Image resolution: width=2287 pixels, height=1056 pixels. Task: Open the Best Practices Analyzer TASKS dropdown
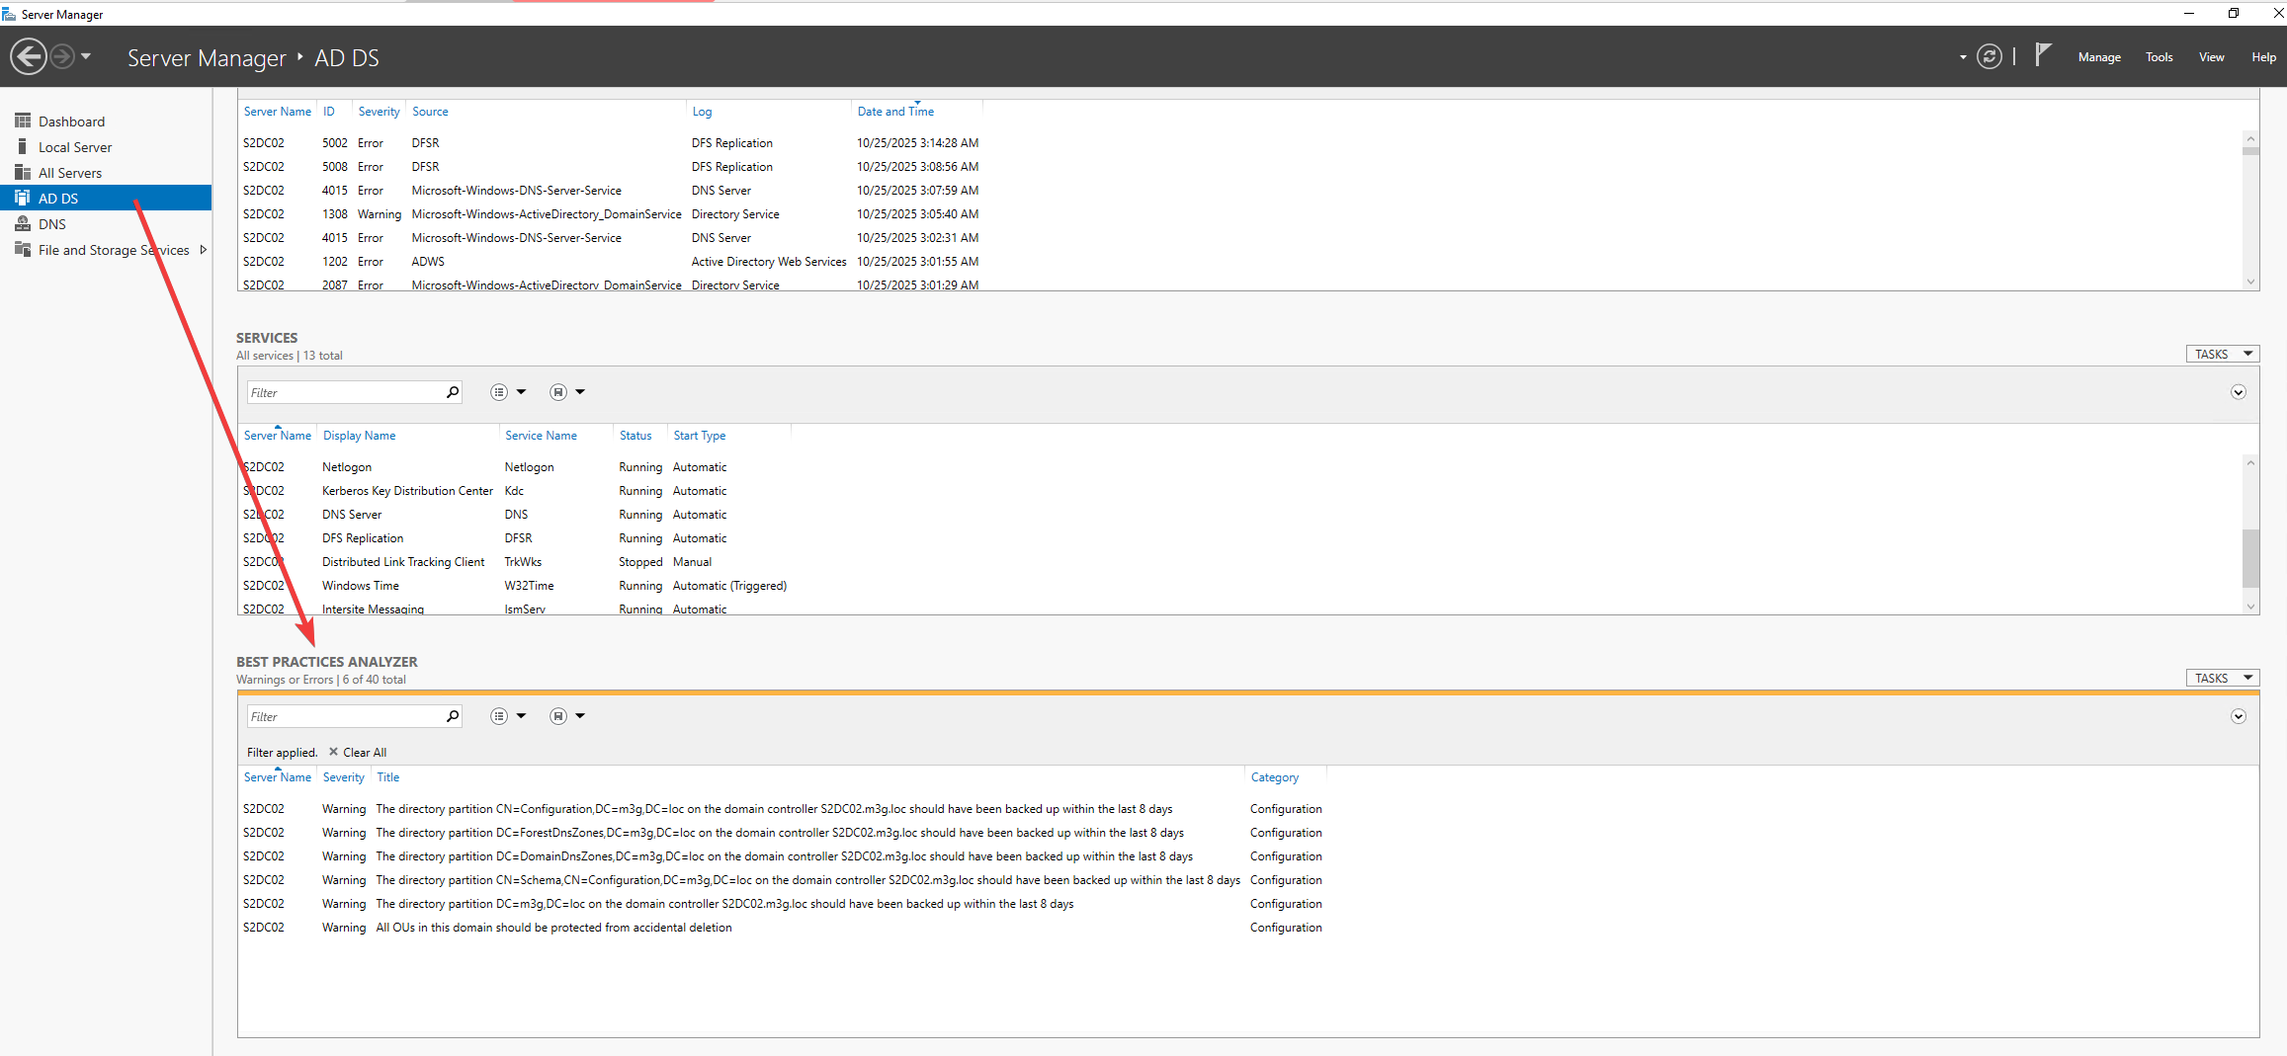[2222, 678]
